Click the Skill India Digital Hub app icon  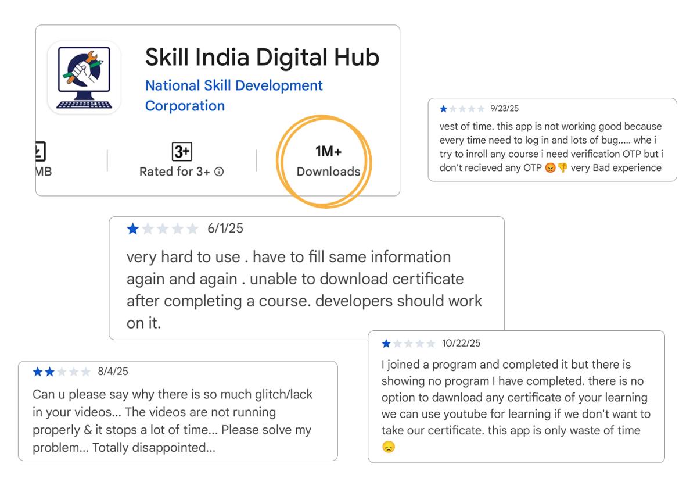(84, 77)
